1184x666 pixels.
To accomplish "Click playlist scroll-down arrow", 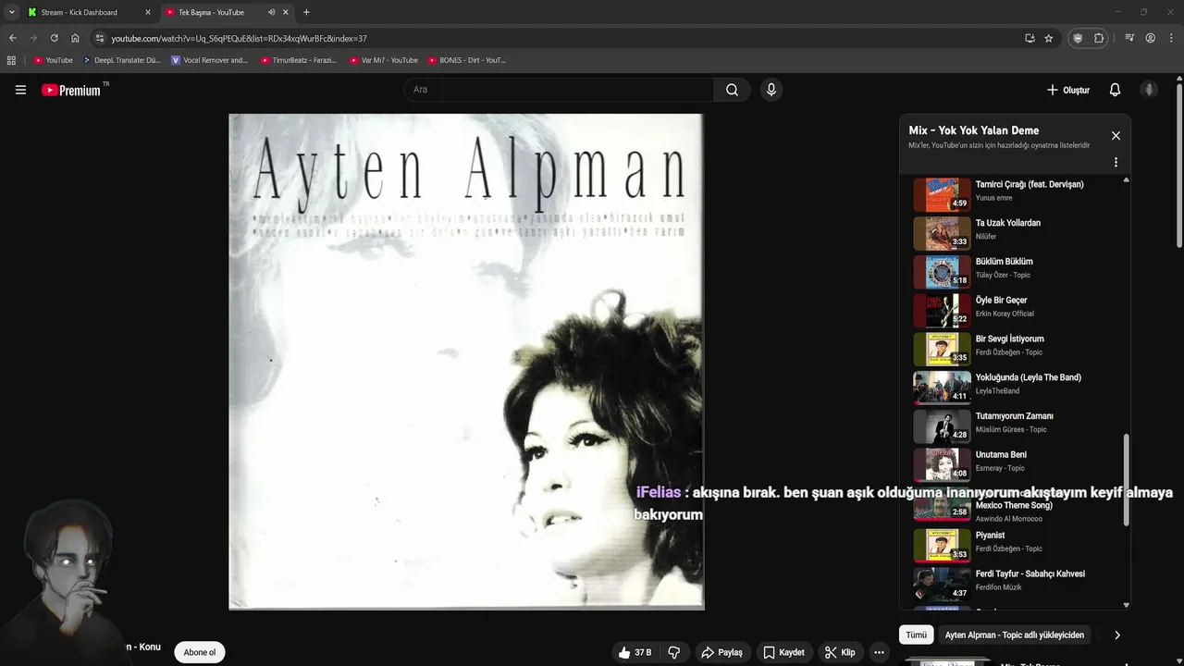I will click(x=1126, y=605).
